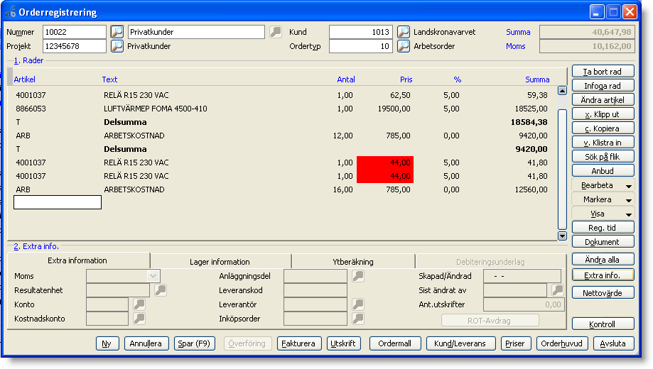Click the magnifier lookup beside Nummer field

117,32
